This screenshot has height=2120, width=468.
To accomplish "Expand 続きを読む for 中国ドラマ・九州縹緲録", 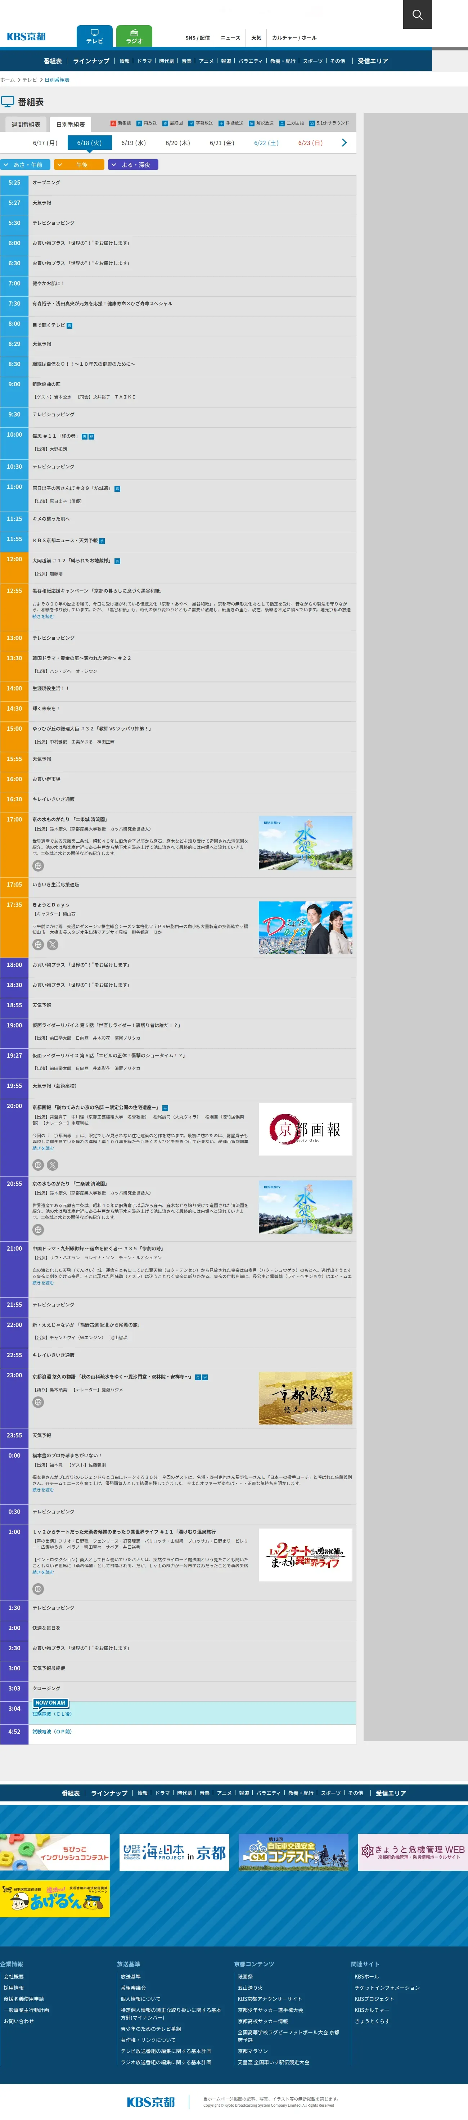I will pos(43,1282).
